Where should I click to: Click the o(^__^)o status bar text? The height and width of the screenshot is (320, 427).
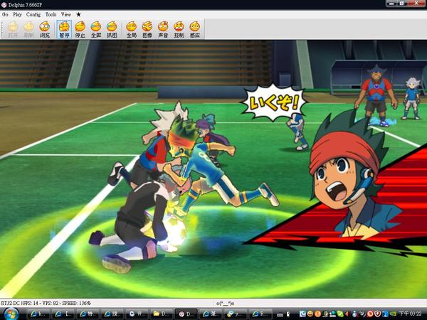(x=225, y=303)
